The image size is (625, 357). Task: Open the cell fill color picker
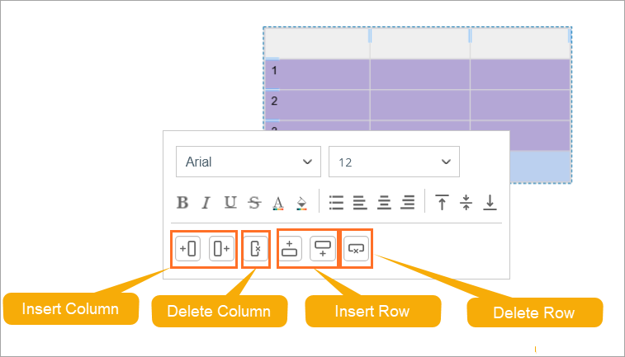pyautogui.click(x=301, y=202)
